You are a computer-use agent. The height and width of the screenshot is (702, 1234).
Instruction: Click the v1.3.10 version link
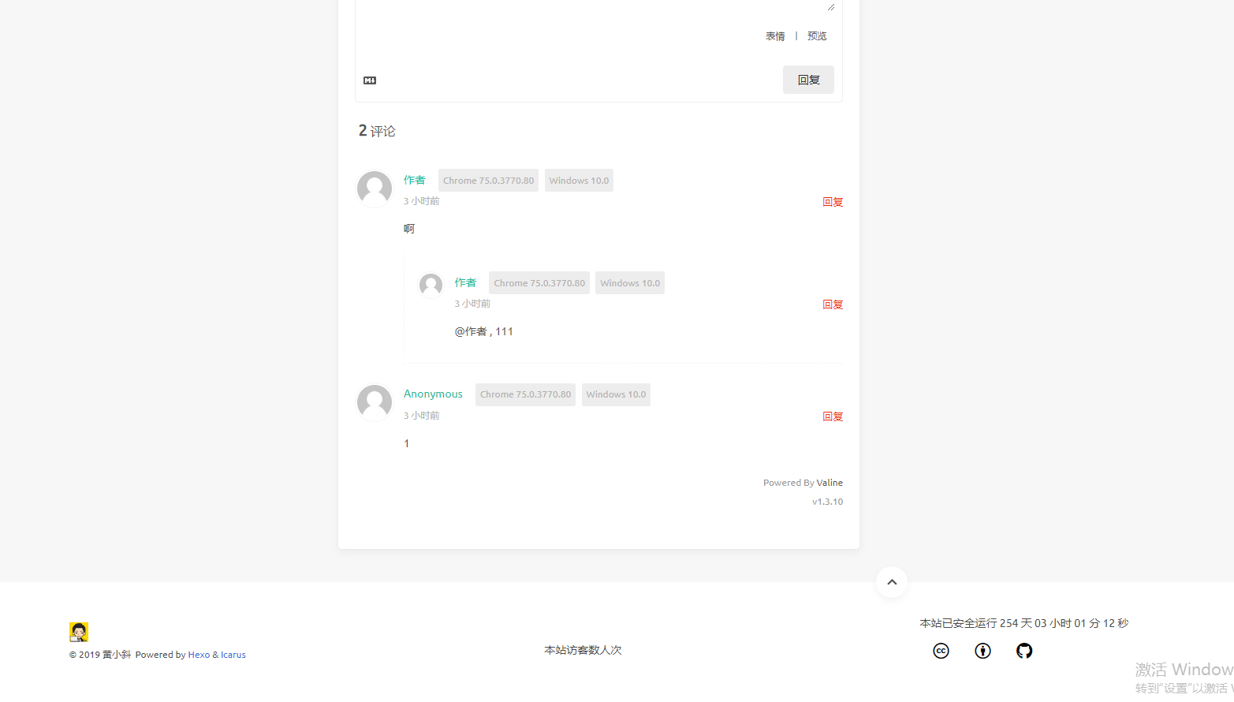coord(827,502)
